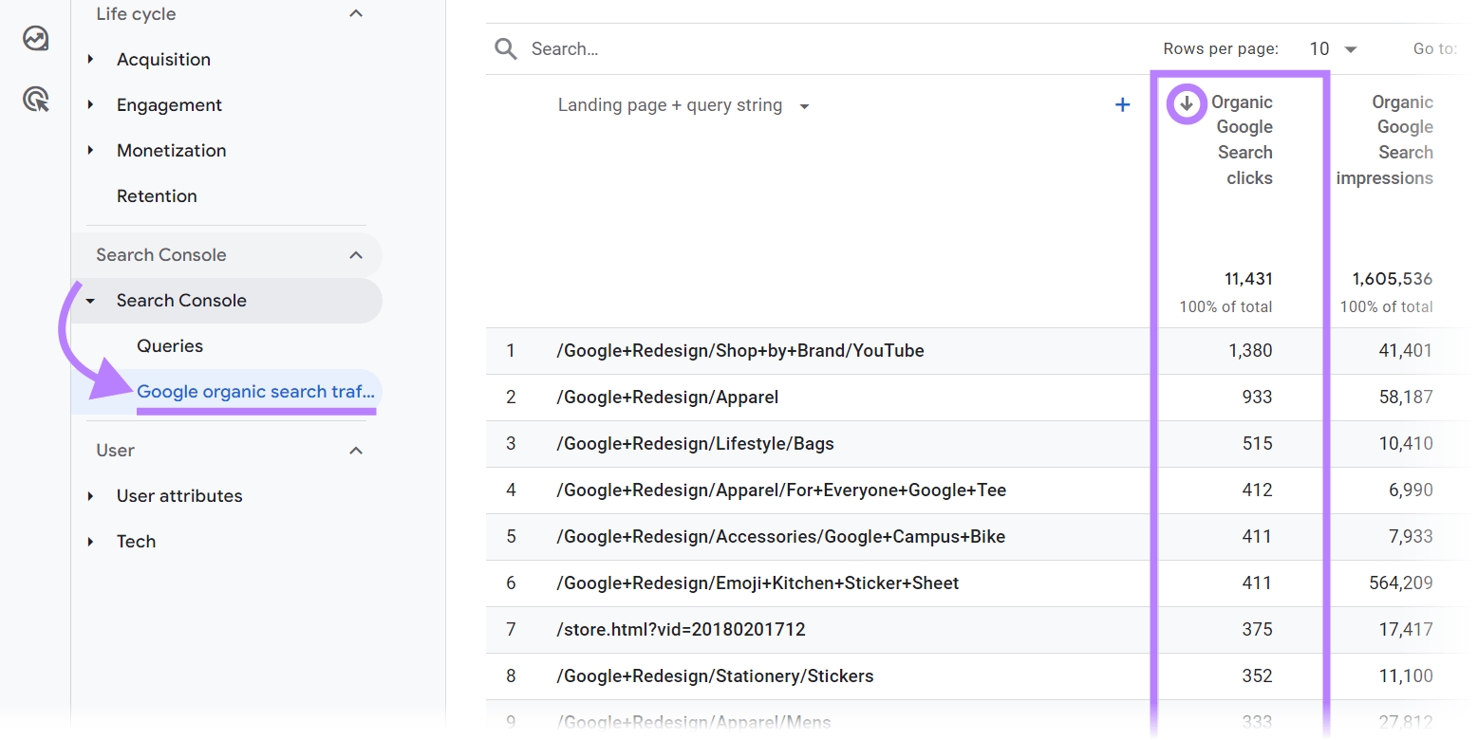Image resolution: width=1478 pixels, height=740 pixels.
Task: Expand User attributes menu
Action: tap(91, 496)
